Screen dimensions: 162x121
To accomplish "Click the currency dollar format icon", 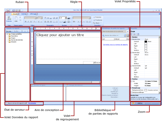I will 79,22.
